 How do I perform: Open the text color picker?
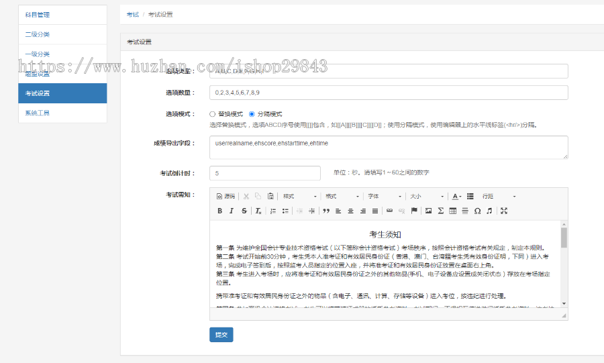coord(456,196)
